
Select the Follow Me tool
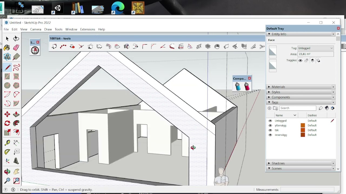point(16,123)
